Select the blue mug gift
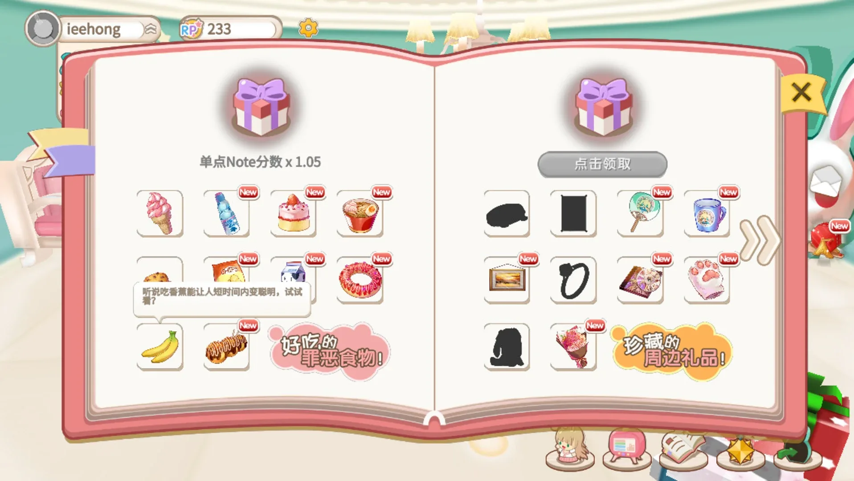 click(x=707, y=213)
